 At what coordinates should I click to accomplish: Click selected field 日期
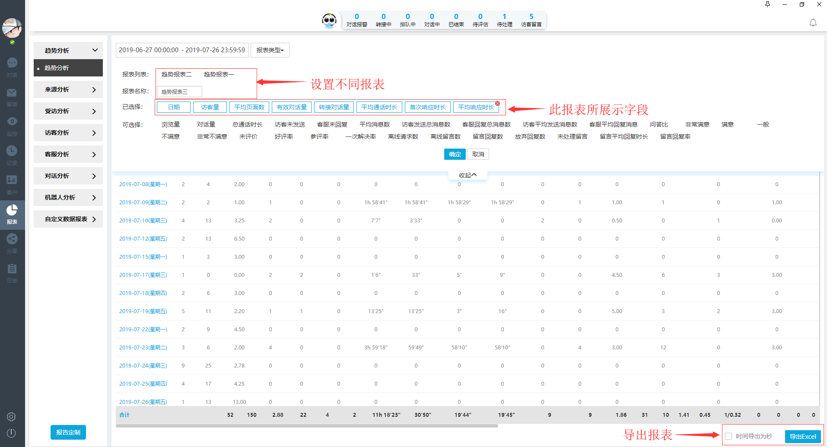click(x=174, y=107)
